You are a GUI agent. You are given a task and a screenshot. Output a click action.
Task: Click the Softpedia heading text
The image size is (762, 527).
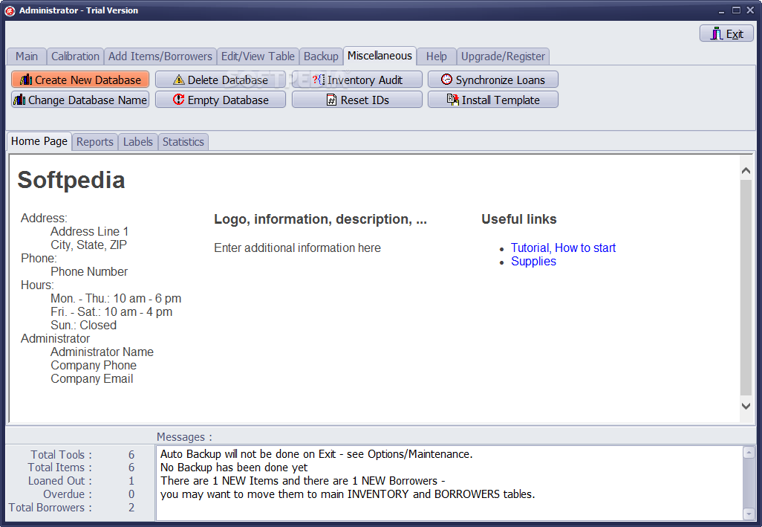click(71, 180)
